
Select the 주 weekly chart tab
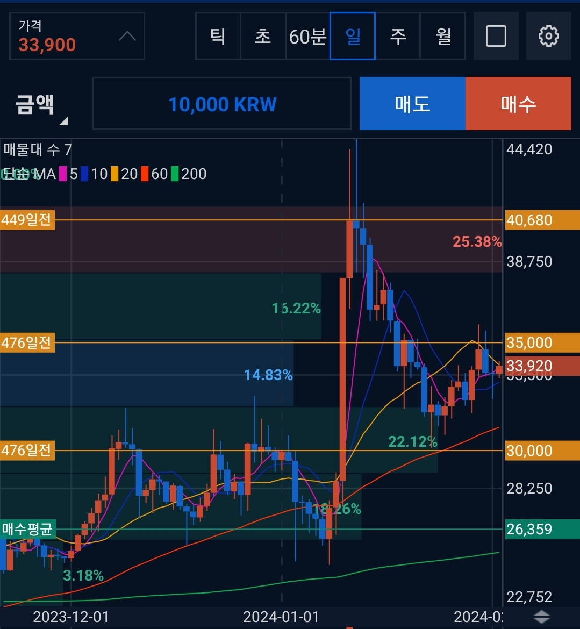coord(398,36)
